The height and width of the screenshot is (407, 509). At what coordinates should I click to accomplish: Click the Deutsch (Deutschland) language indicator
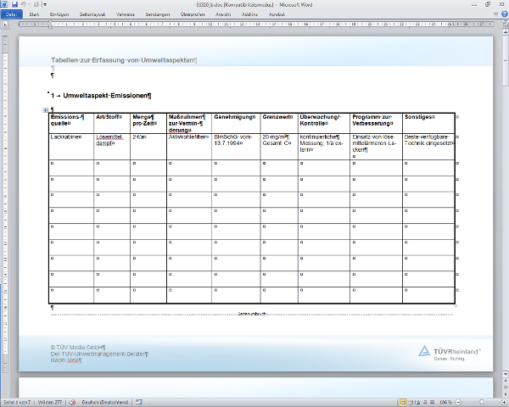pos(106,402)
